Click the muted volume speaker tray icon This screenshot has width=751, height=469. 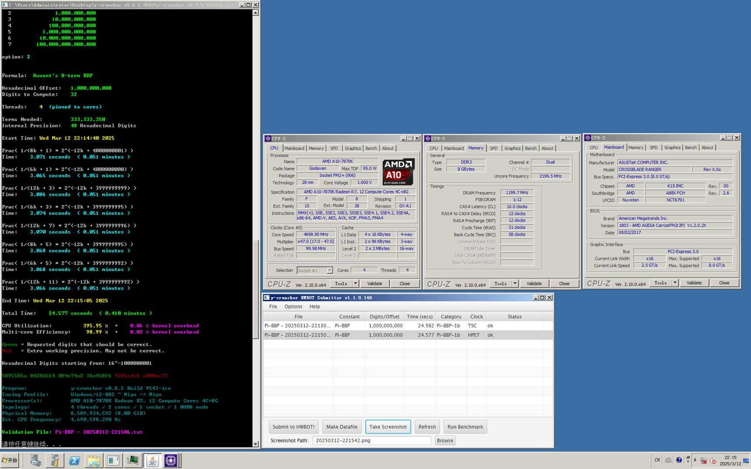click(713, 461)
